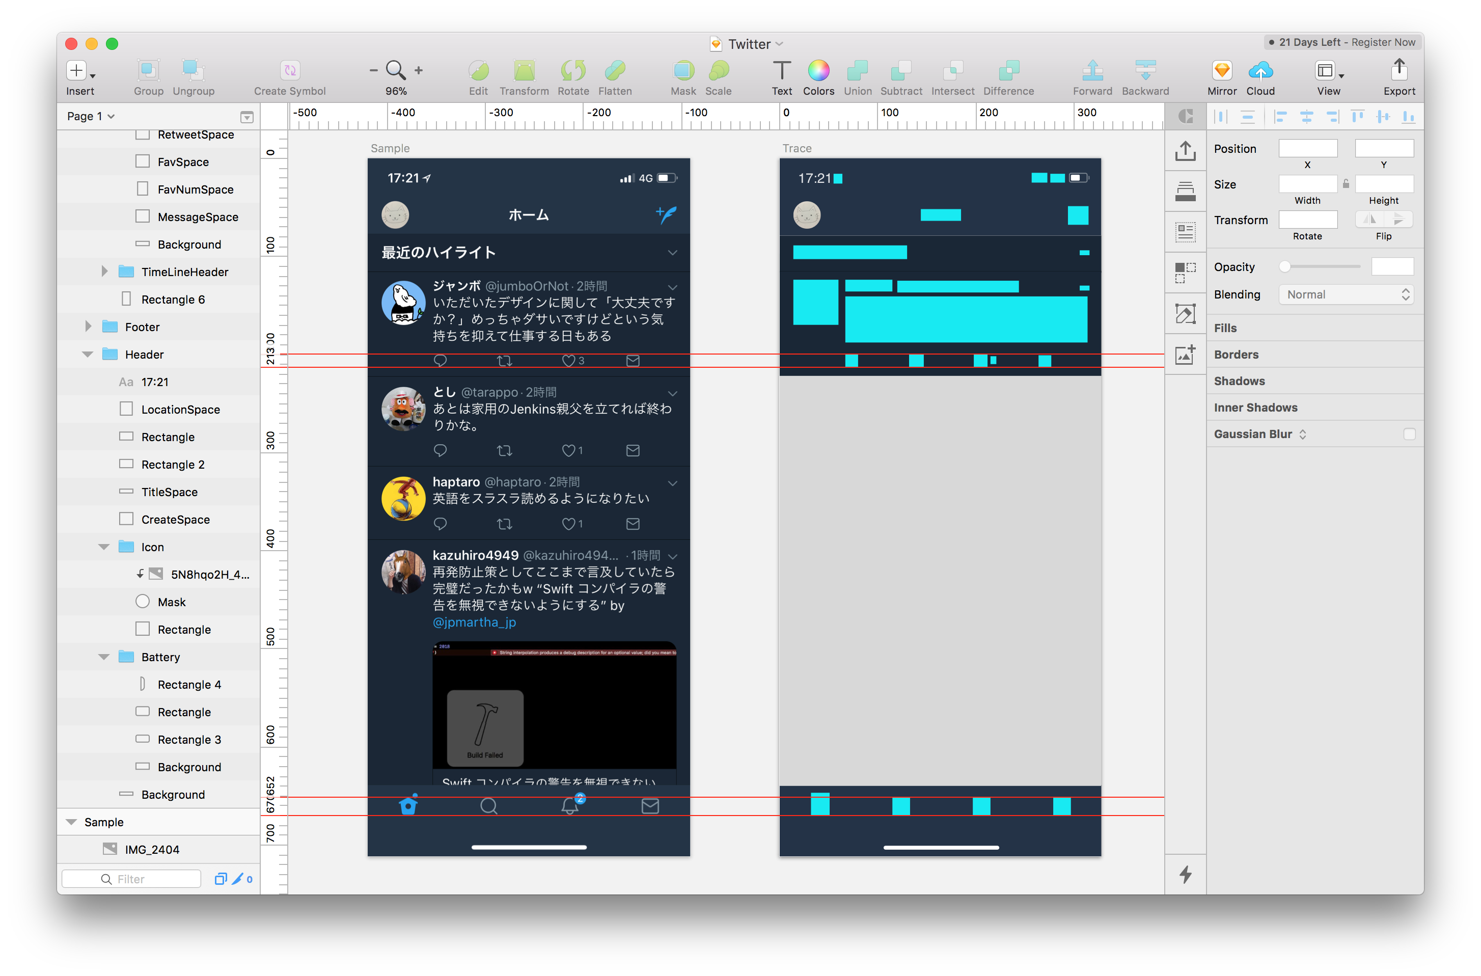Move layer Forward
The height and width of the screenshot is (976, 1481).
[1092, 70]
